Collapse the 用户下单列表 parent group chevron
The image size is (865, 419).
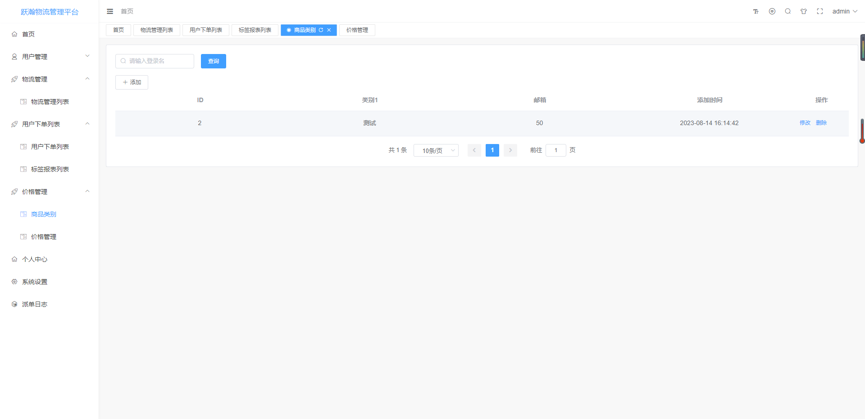click(x=87, y=124)
